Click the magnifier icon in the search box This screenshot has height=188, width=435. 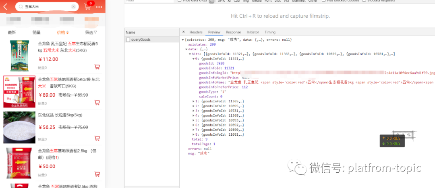pyautogui.click(x=21, y=7)
